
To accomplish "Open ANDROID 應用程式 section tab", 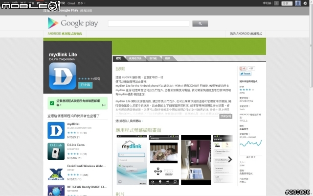I will click(x=65, y=34).
